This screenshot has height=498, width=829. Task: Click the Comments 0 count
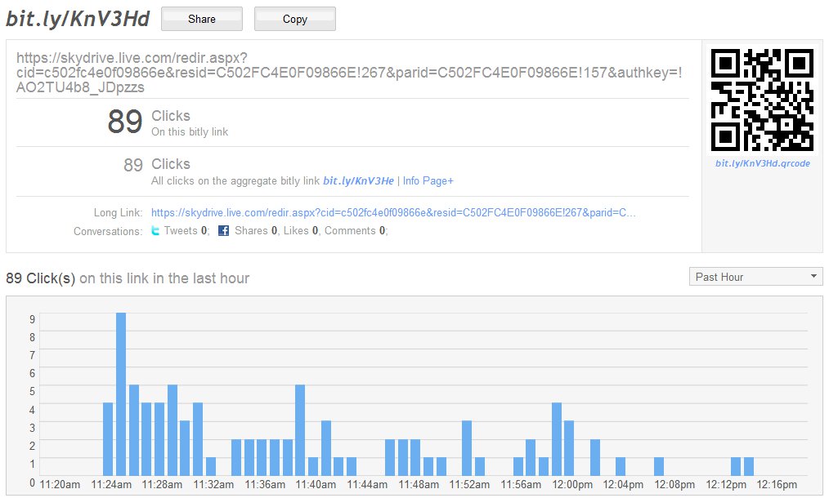pos(355,230)
